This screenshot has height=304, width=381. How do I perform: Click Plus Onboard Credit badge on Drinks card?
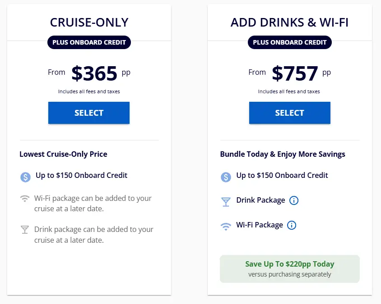pyautogui.click(x=289, y=43)
